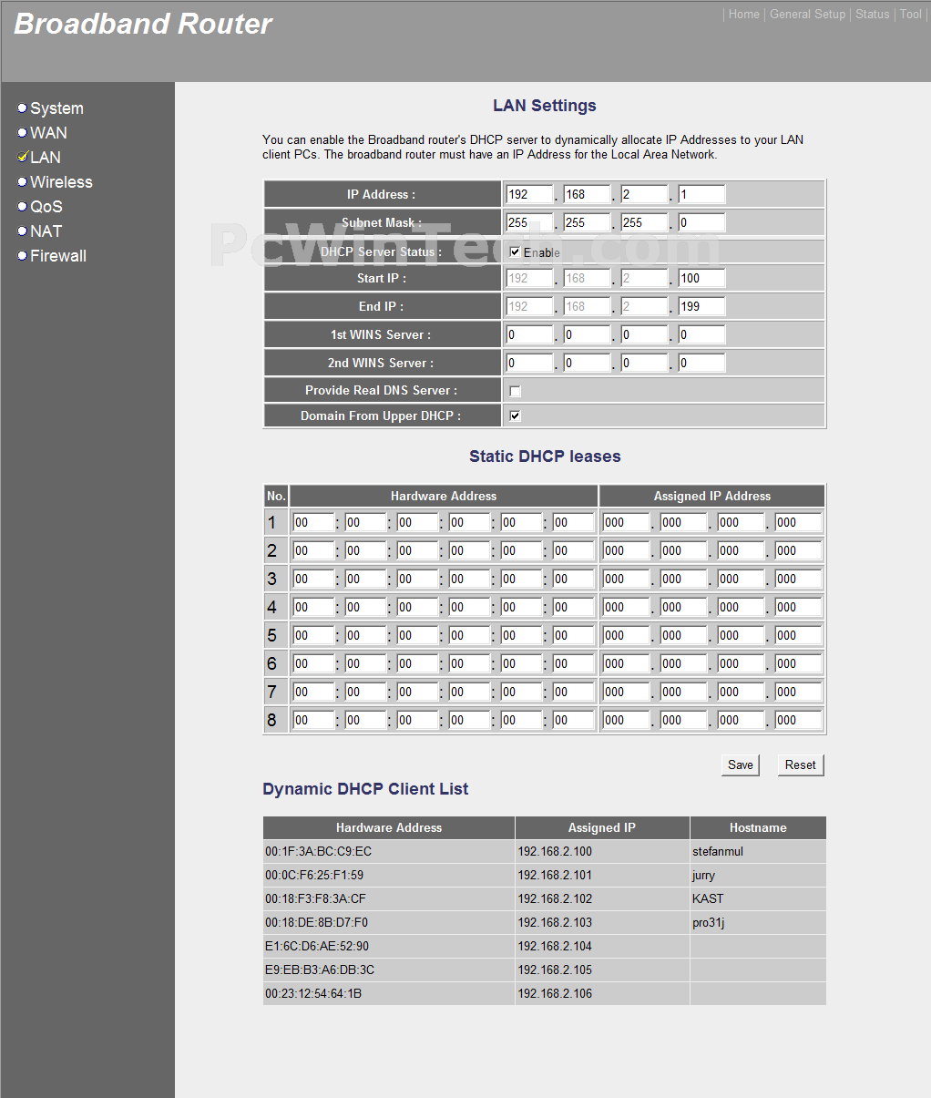Open QoS settings in sidebar
This screenshot has height=1098, width=931.
(46, 207)
